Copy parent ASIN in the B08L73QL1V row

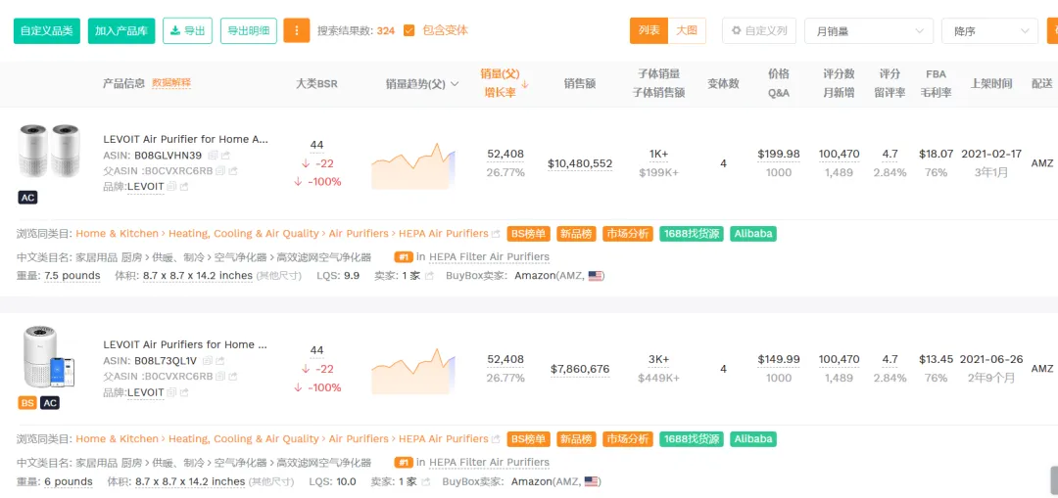219,376
